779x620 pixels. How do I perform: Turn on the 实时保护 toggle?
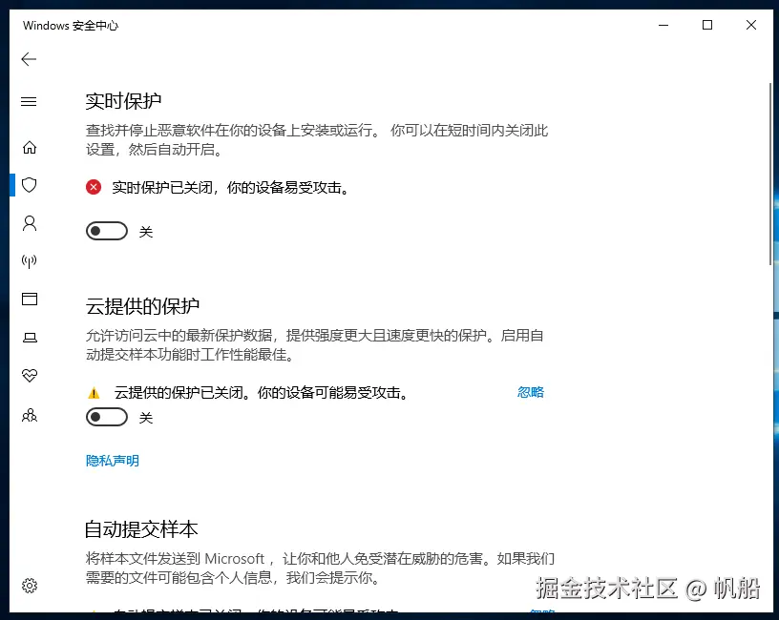[107, 231]
